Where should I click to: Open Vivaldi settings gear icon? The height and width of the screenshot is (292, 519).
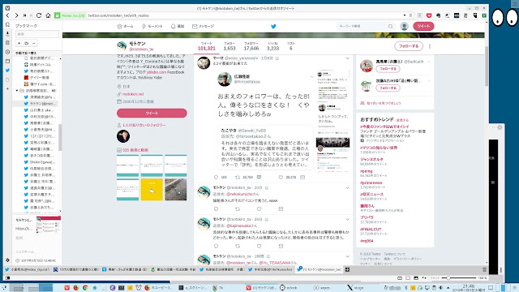pos(7,260)
